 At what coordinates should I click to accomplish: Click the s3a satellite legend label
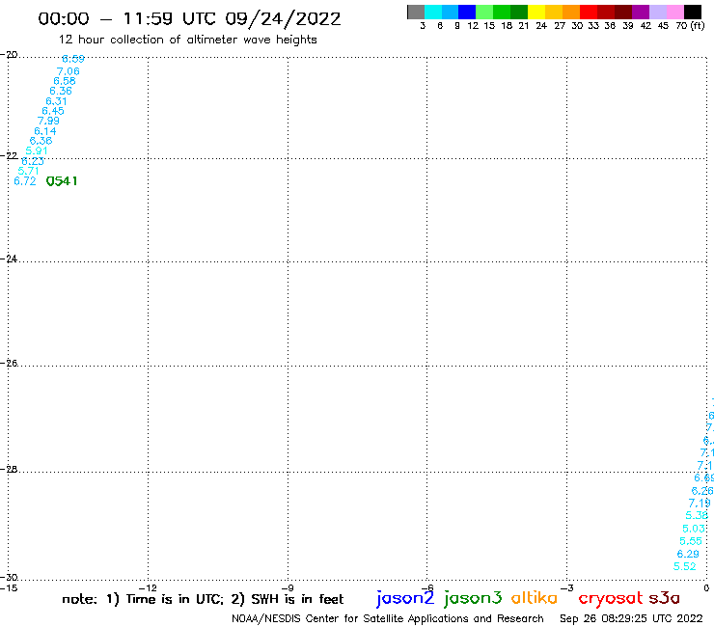pos(664,598)
